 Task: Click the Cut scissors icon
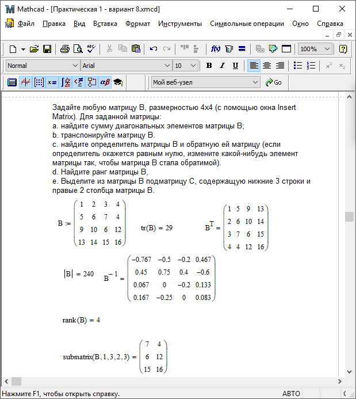(109, 49)
